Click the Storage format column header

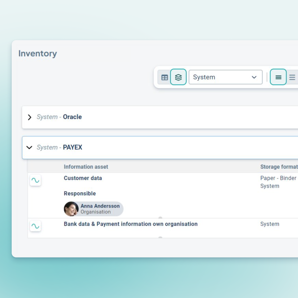coord(279,167)
